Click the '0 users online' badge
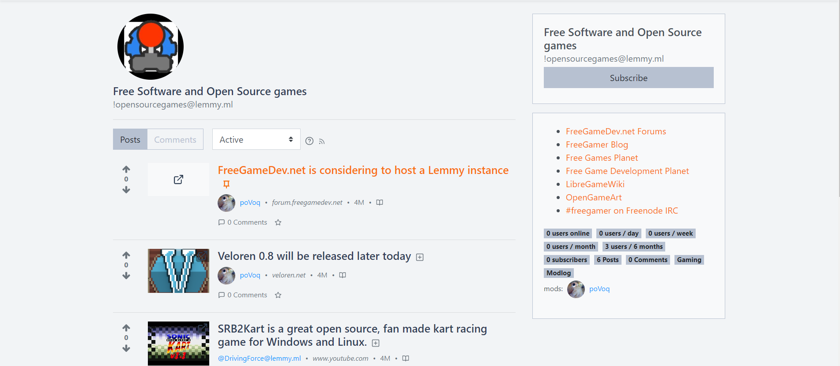This screenshot has height=366, width=840. tap(568, 233)
